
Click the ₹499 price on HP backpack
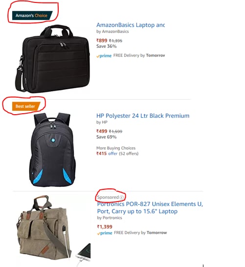[102, 131]
